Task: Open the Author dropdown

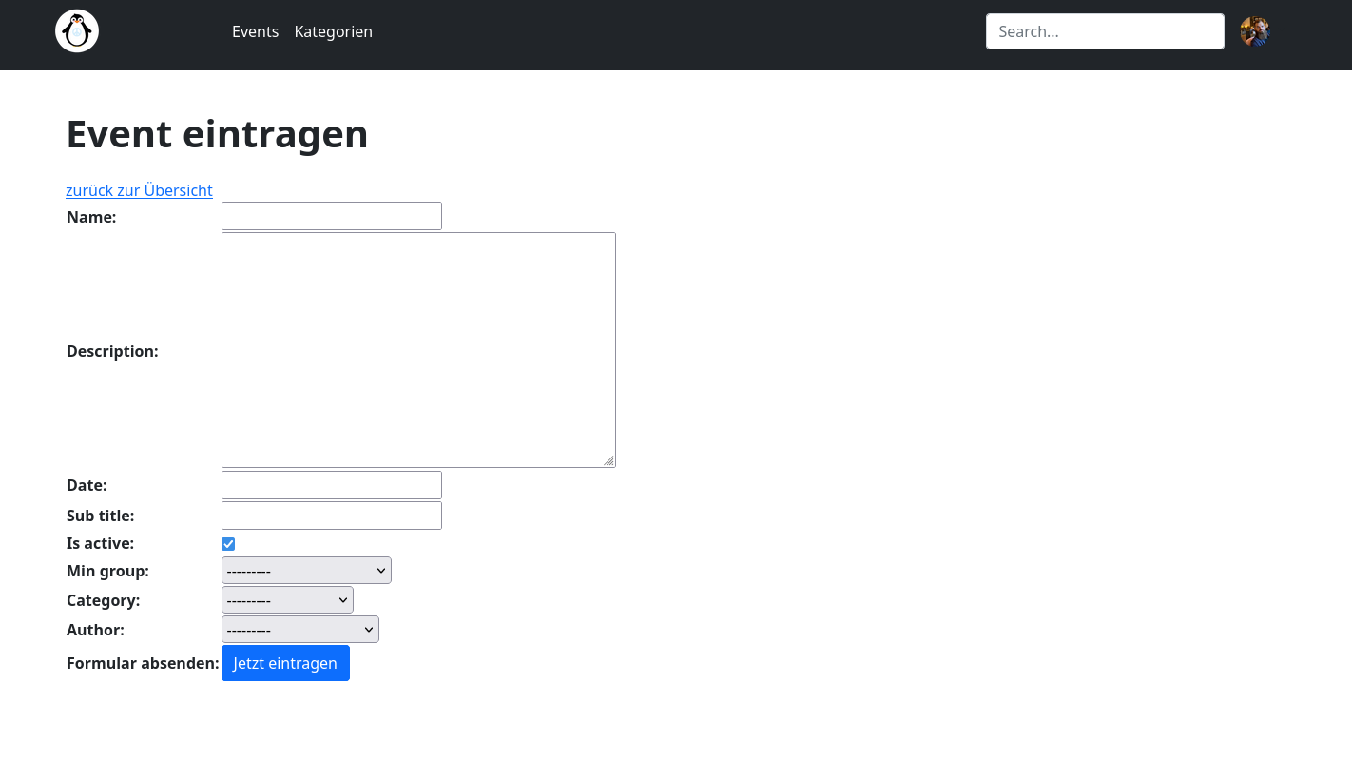Action: (x=299, y=629)
